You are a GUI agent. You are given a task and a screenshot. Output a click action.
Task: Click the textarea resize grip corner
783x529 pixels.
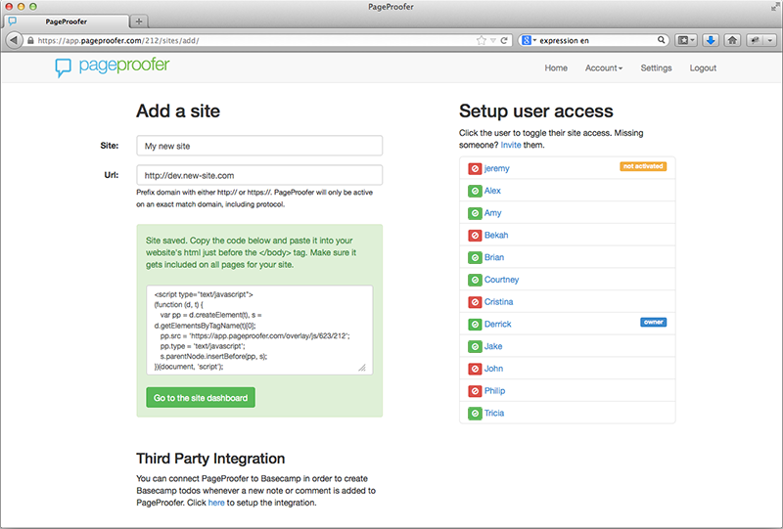362,368
